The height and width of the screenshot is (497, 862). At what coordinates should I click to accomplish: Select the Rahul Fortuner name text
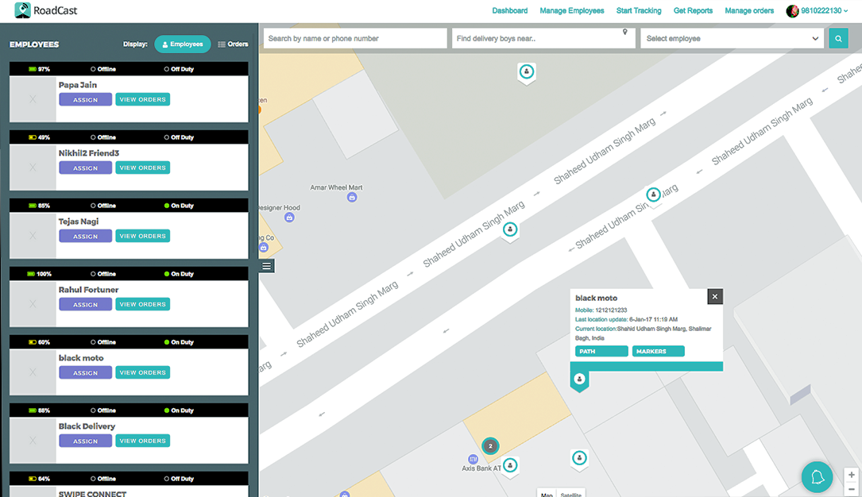click(88, 290)
